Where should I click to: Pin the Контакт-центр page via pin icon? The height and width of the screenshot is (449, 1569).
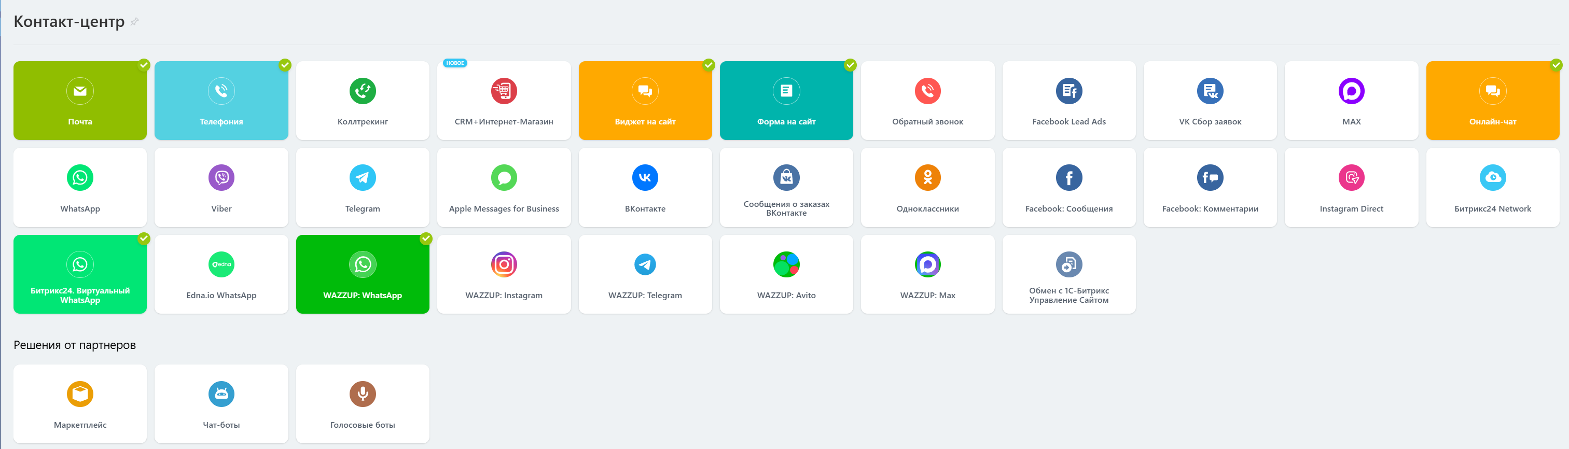(135, 22)
